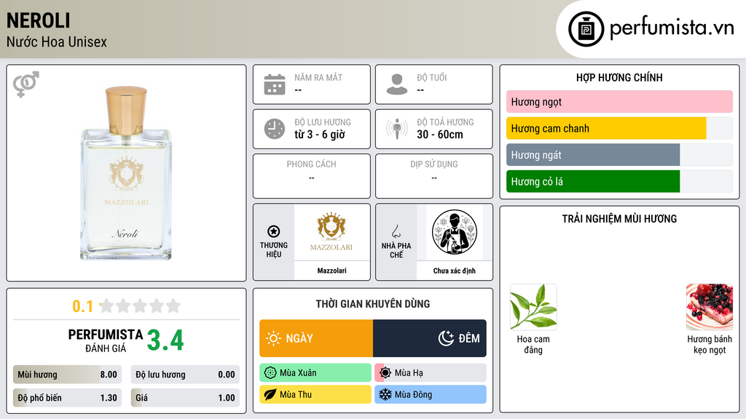Click the perfumista.vn site name
Viewport: 746px width, 419px height.
click(x=672, y=28)
